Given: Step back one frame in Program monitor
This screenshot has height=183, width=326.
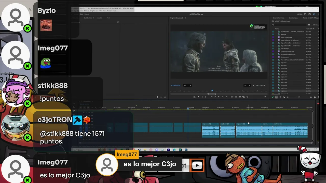Looking at the screenshot, I should 215,97.
